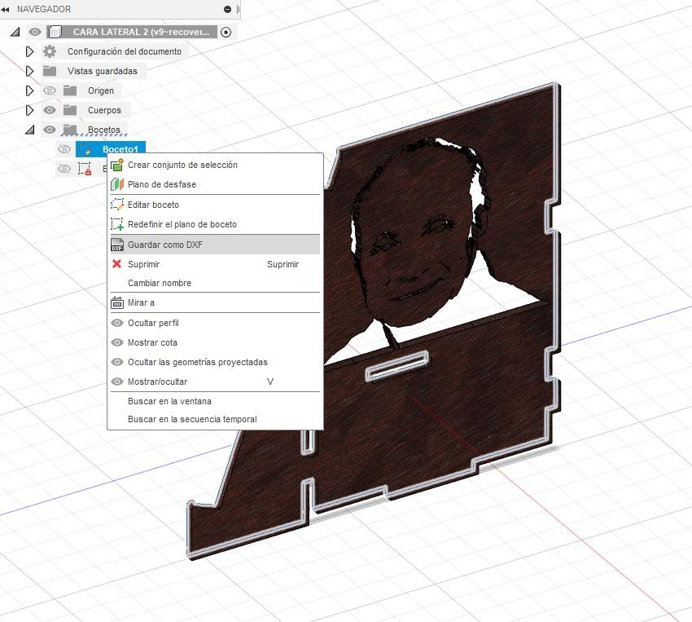Choose Redefinir el plano de boceto
692x622 pixels.
(216, 224)
